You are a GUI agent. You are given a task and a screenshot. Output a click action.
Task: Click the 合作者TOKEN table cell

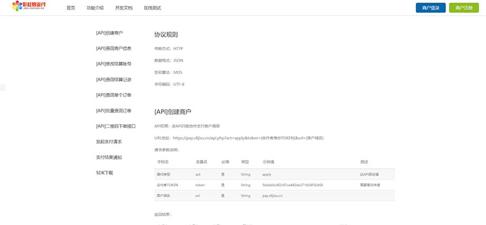coord(167,185)
